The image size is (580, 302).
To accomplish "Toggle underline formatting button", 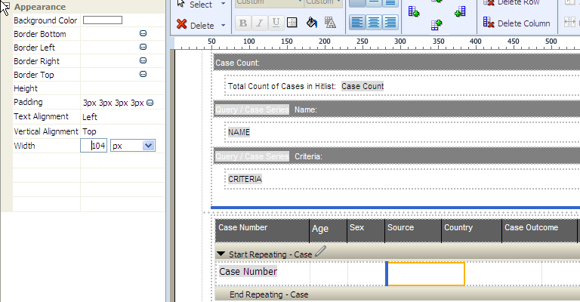I will click(x=276, y=23).
